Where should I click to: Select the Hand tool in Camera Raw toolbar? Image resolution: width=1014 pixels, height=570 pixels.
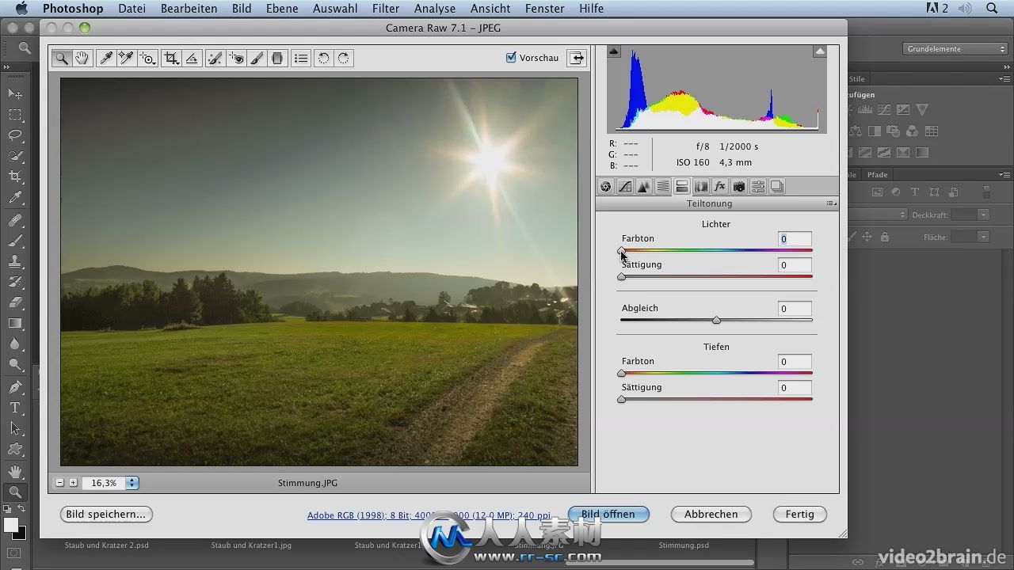click(x=82, y=58)
